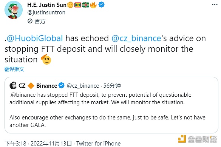Click the three-dot more options icon

(x=215, y=5)
